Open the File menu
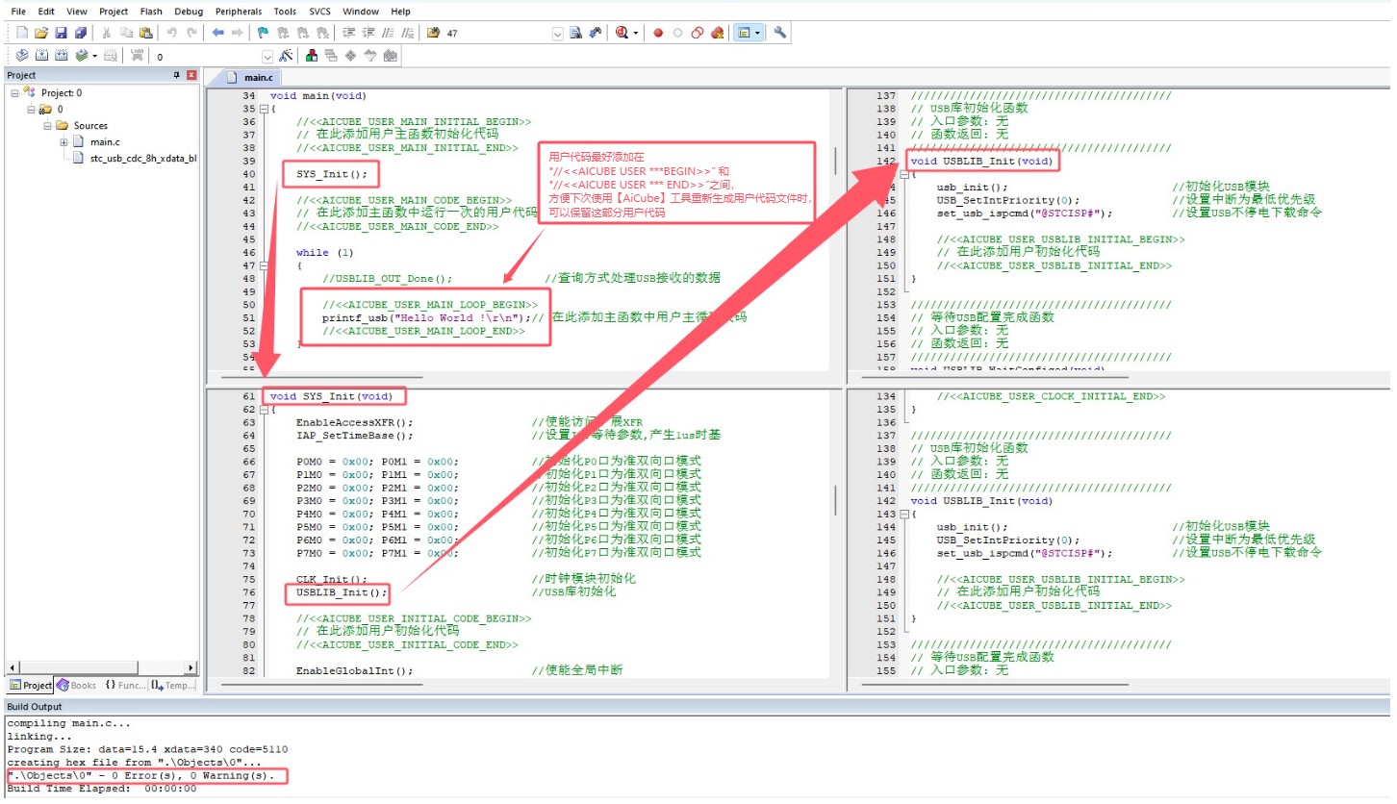Viewport: 1397px width, 804px height. [x=18, y=12]
